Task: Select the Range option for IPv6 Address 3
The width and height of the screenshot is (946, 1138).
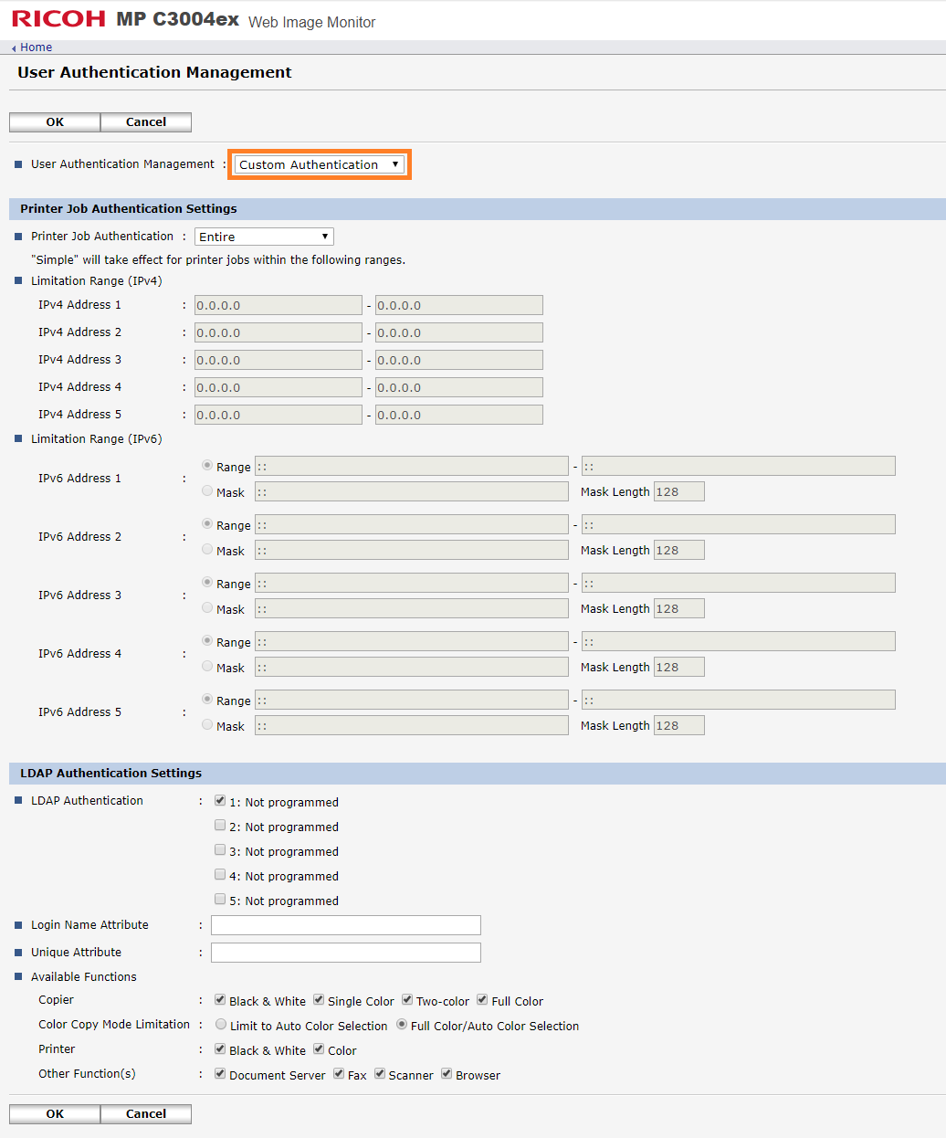Action: (207, 582)
